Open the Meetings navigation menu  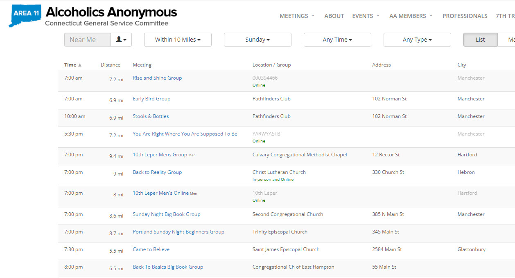(297, 16)
